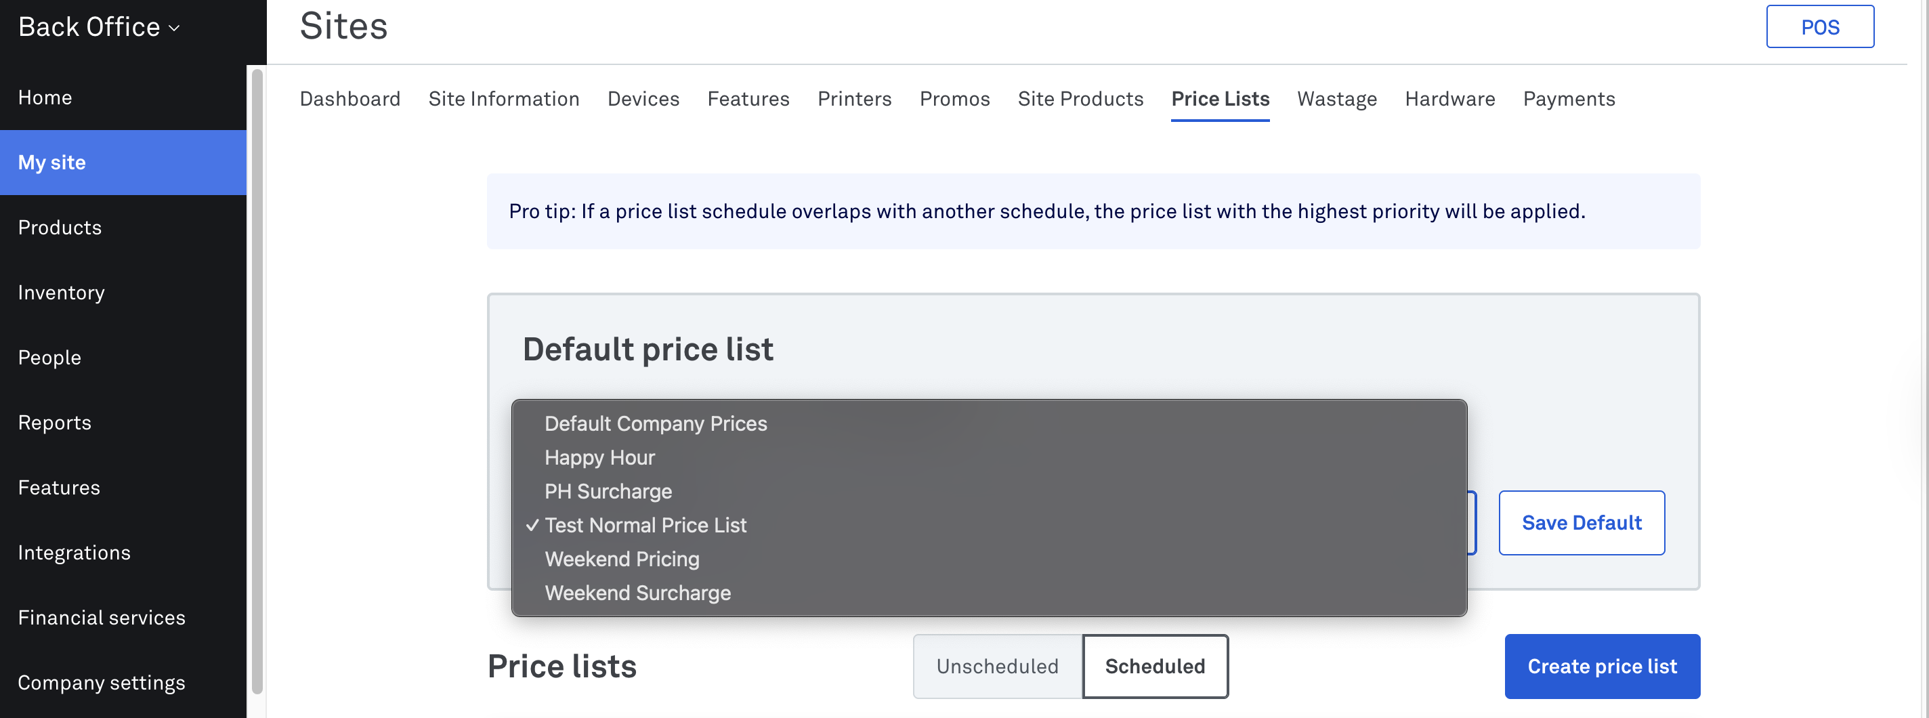Switch to the Site Information tab

(504, 99)
